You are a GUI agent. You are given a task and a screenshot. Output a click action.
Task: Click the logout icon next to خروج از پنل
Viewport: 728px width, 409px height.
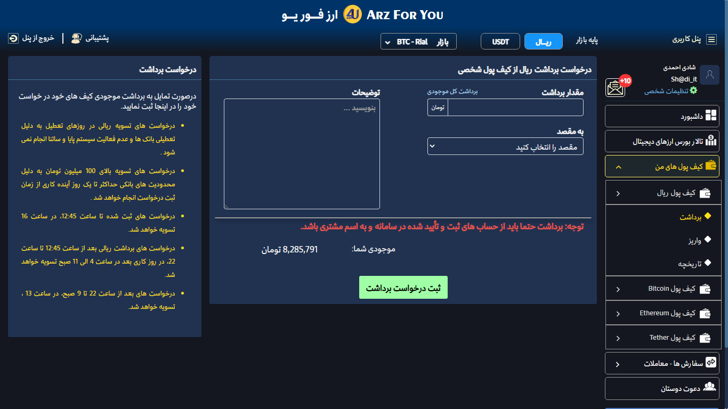[x=13, y=38]
